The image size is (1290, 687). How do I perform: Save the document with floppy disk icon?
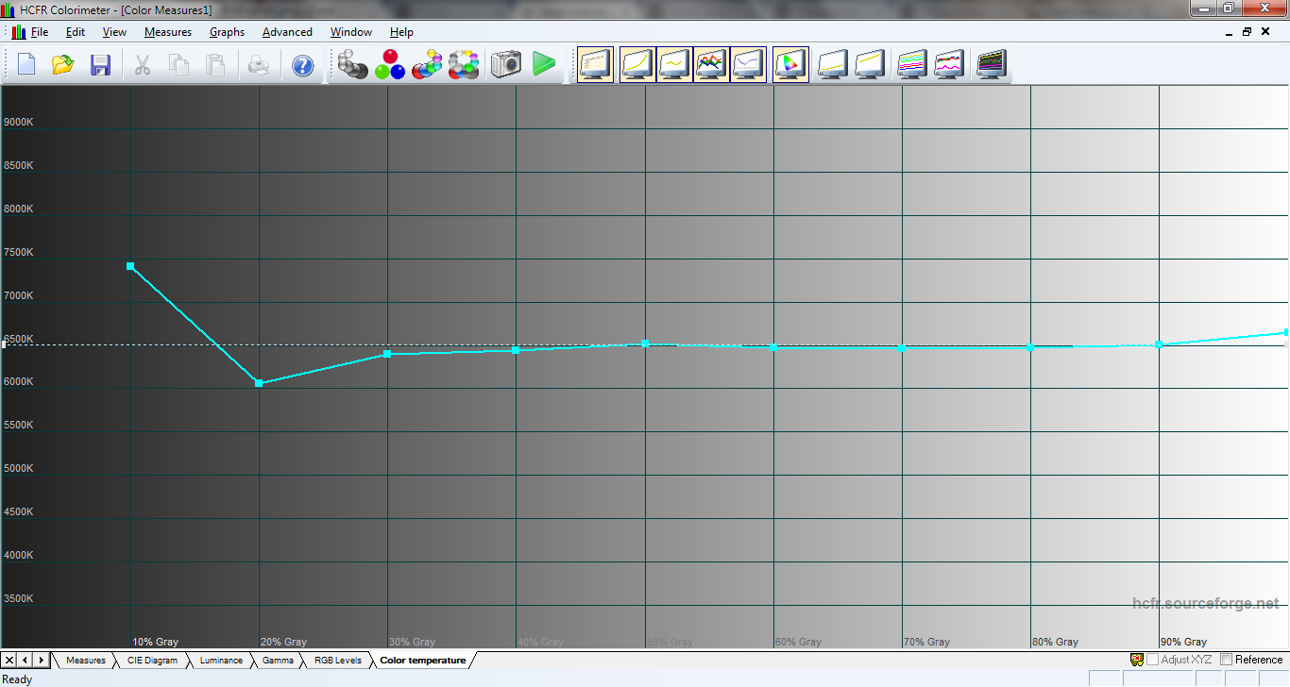pyautogui.click(x=100, y=65)
